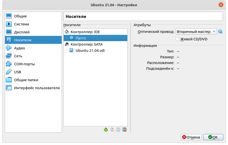The height and width of the screenshot is (145, 228).
Task: Click the Отмена button
Action: (191, 137)
